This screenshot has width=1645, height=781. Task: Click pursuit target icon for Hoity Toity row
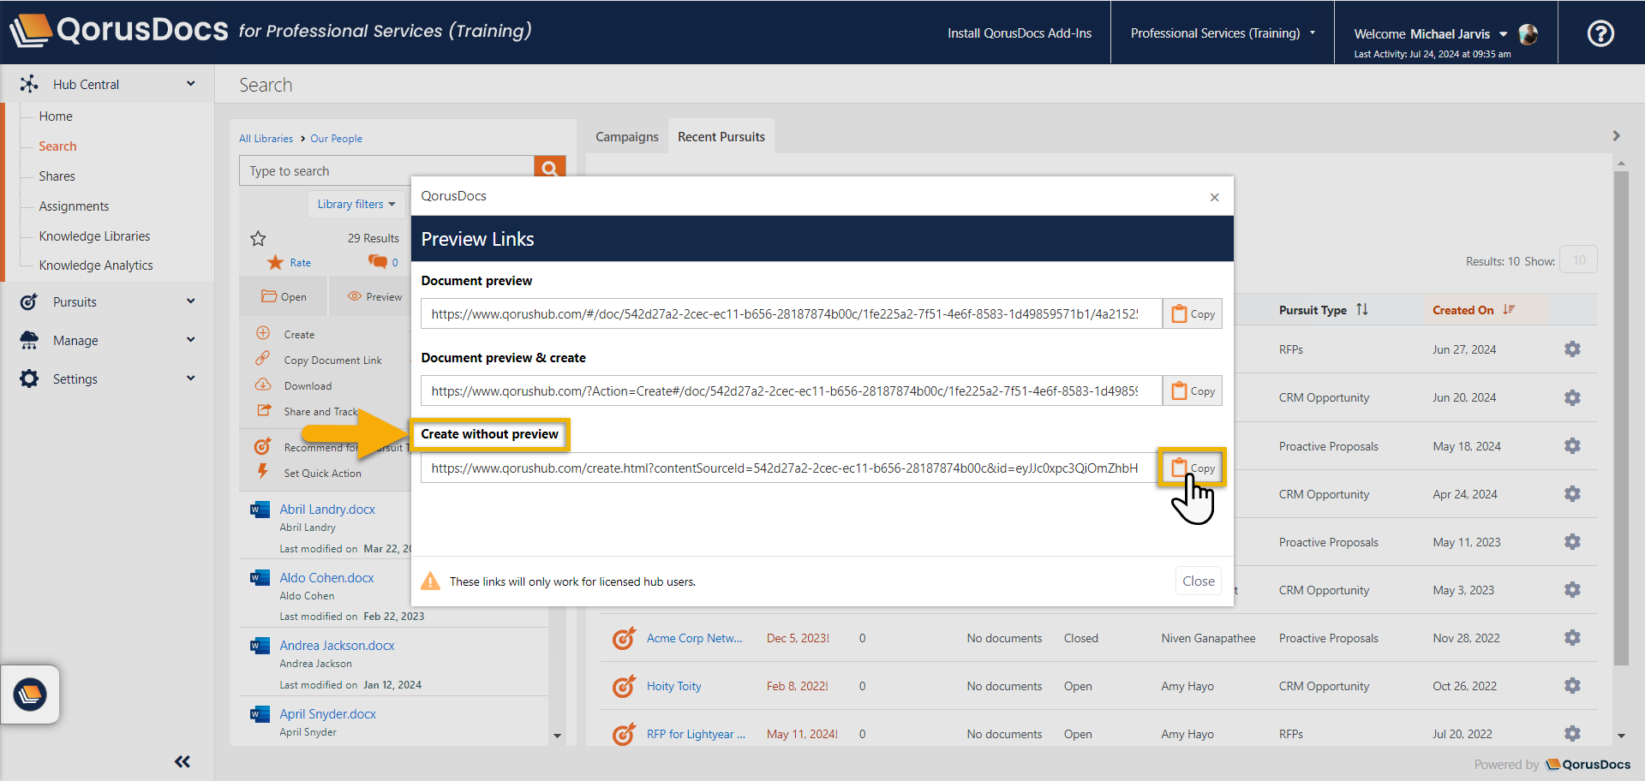[624, 686]
